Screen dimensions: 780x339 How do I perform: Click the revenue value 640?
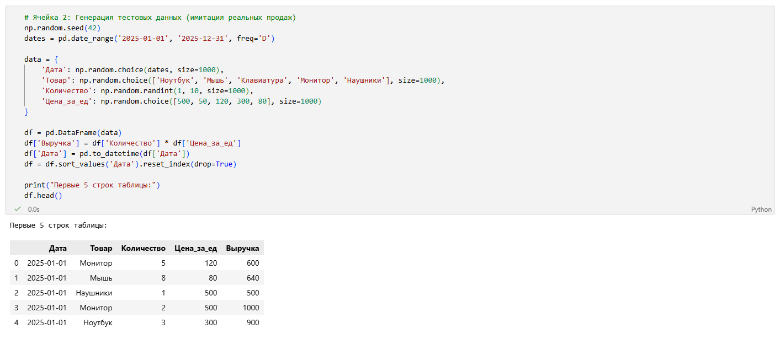[x=253, y=278]
